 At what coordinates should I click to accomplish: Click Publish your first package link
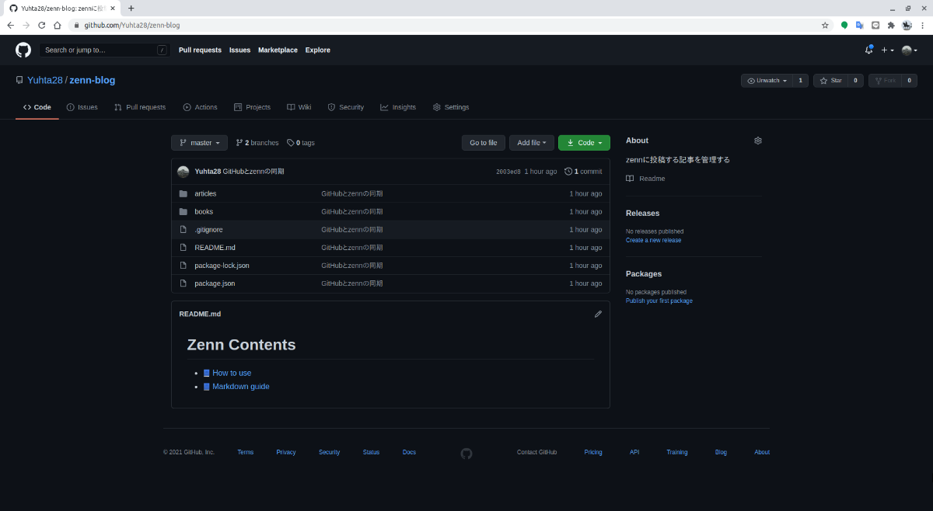(x=659, y=301)
